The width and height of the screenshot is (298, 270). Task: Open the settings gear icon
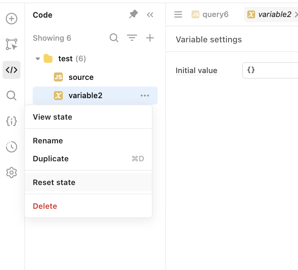click(x=12, y=173)
